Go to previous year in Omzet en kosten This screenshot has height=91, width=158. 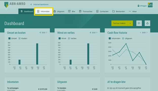40,33
